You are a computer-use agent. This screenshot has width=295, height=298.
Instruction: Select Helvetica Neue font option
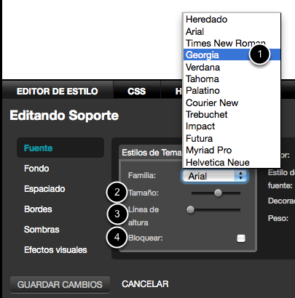tap(232, 162)
